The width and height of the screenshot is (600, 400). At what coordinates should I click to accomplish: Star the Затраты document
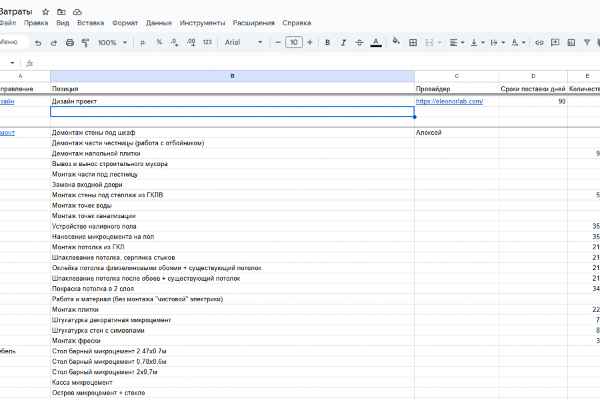(x=45, y=12)
